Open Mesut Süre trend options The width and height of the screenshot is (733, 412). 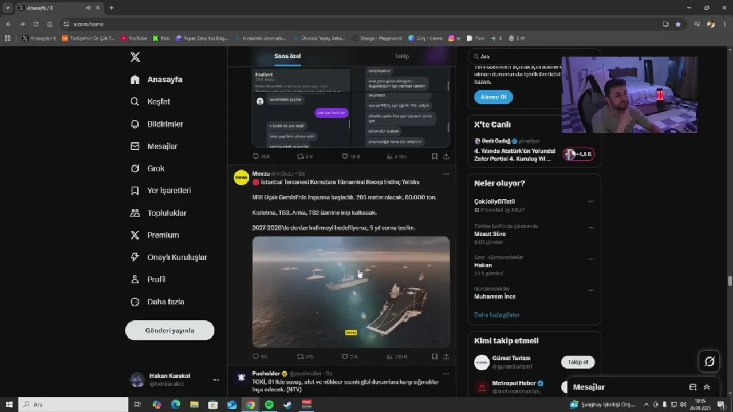[x=591, y=227]
